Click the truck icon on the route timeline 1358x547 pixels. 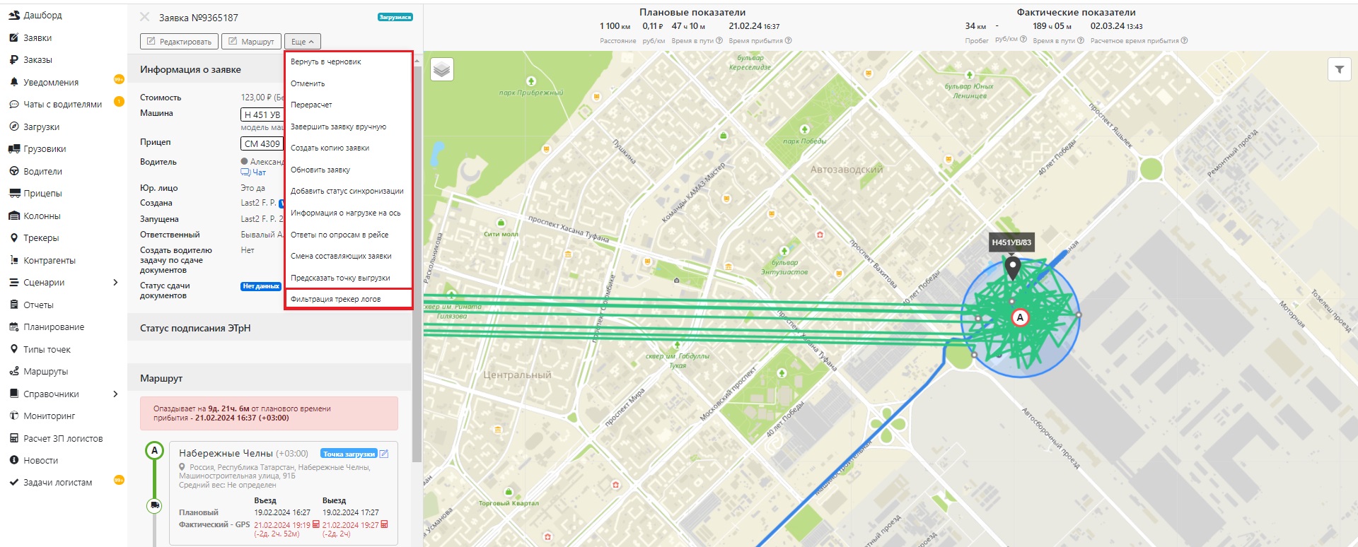(154, 505)
